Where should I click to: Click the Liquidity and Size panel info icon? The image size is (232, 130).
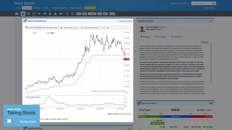[25, 128]
